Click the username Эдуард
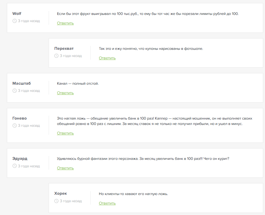This screenshot has height=215, width=265. (20, 159)
